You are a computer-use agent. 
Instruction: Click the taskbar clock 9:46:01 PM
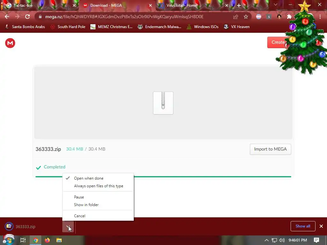point(298,240)
